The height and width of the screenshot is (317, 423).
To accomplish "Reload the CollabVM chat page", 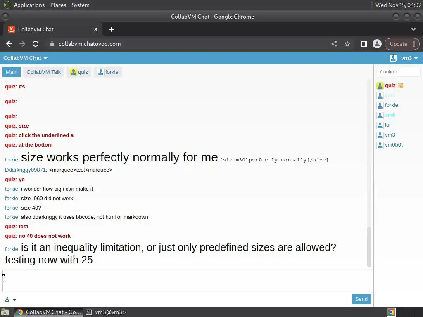I will [36, 44].
